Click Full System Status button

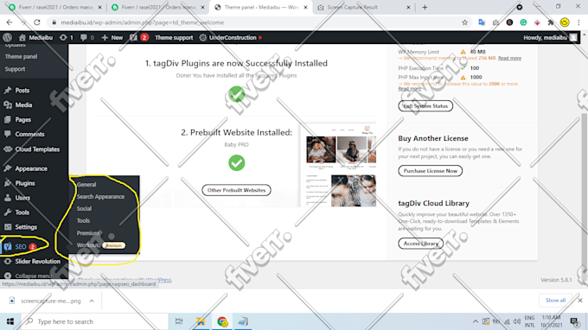tap(425, 106)
